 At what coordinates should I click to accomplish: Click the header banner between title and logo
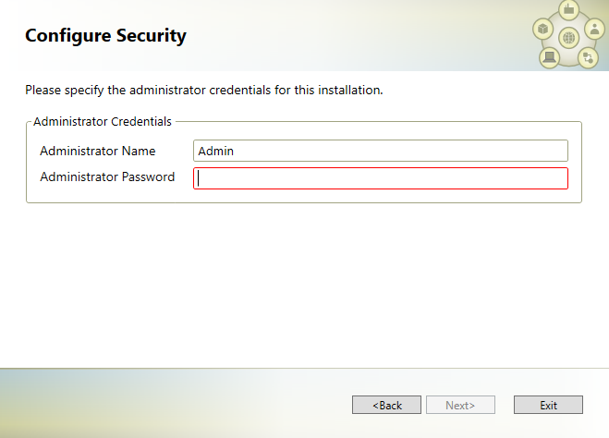pyautogui.click(x=358, y=36)
